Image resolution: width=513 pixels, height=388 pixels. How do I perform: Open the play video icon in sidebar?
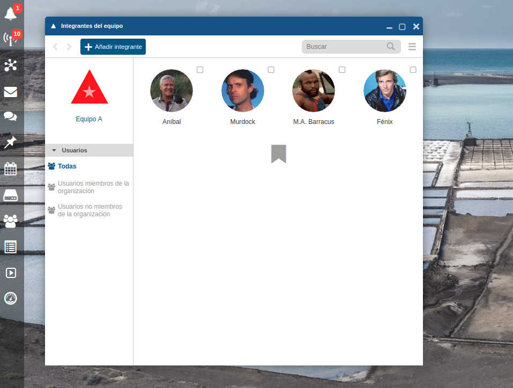(x=11, y=273)
